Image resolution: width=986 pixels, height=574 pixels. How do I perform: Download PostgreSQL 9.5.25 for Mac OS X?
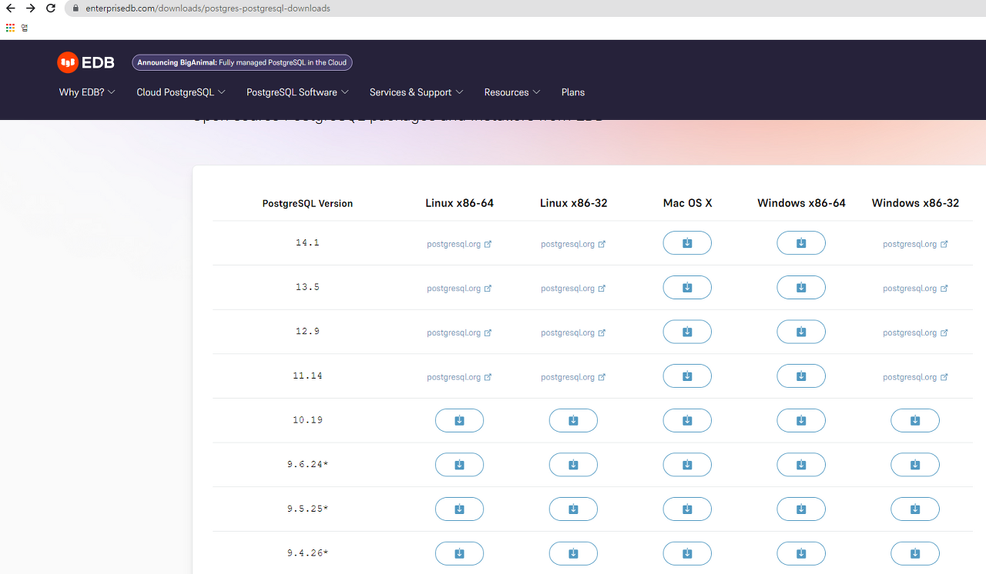coord(687,509)
